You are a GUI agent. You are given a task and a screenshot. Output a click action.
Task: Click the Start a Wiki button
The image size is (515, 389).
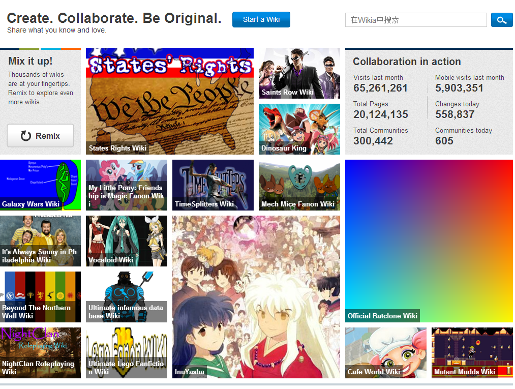tap(261, 20)
